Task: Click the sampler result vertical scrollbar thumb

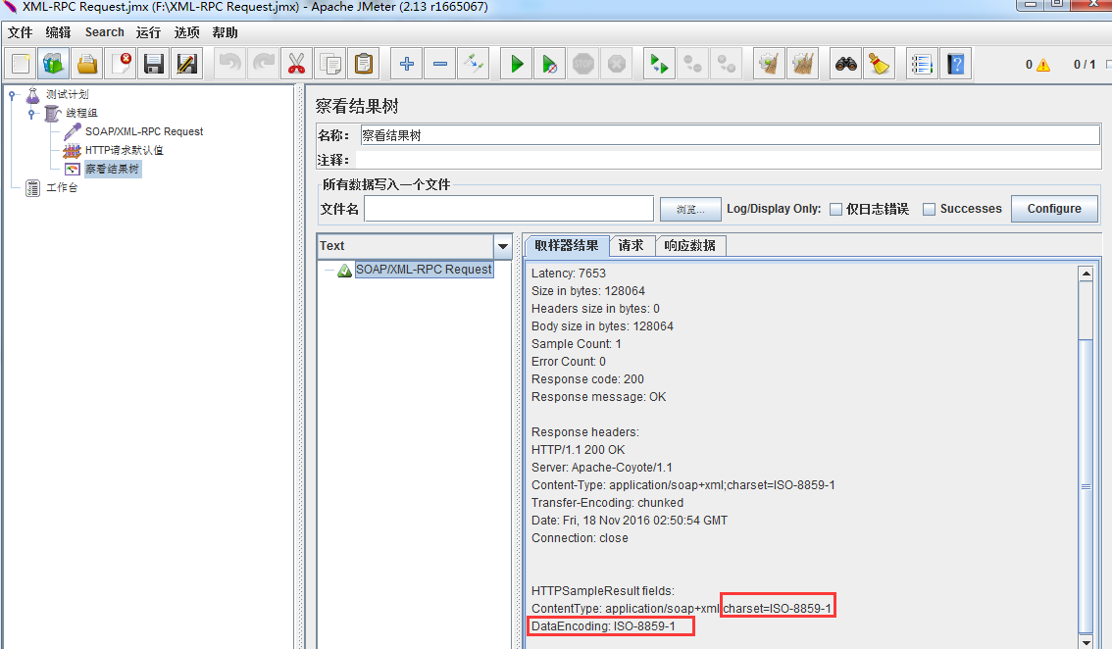Action: coord(1086,486)
